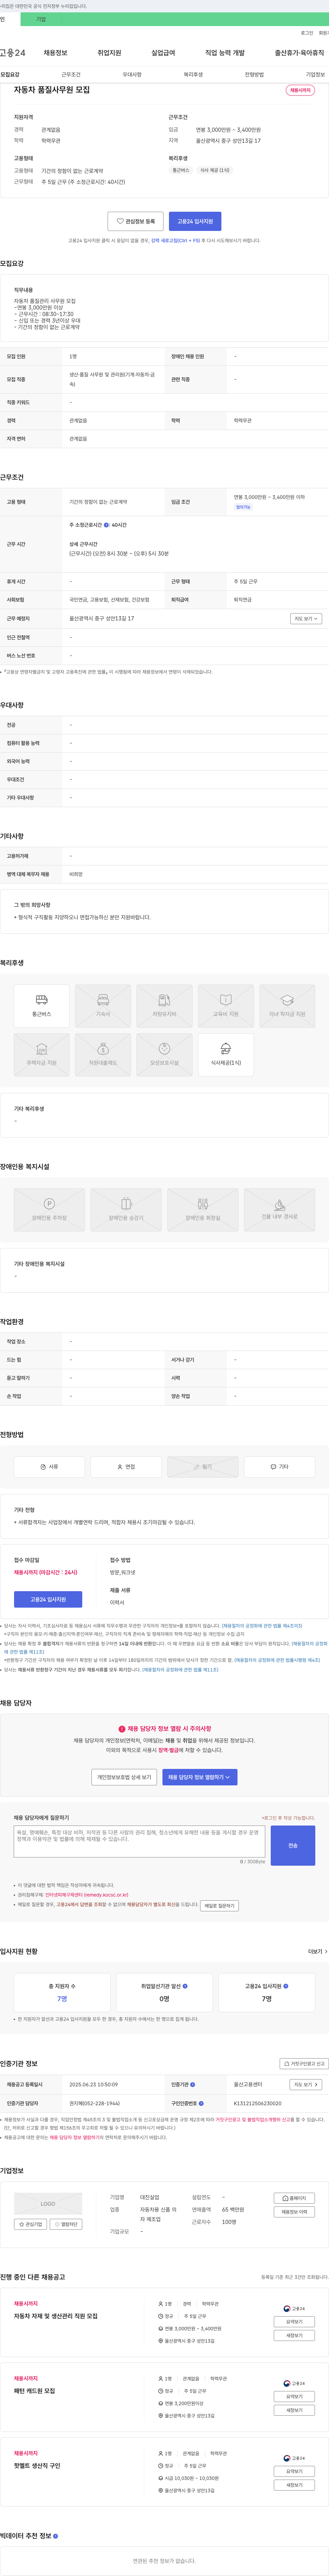This screenshot has height=2576, width=329.
Task: Click the 채용시까지 badge near job title
Action: pyautogui.click(x=300, y=90)
